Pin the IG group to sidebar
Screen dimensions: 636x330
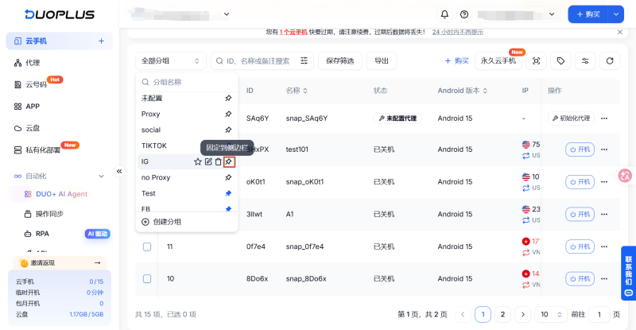click(229, 161)
